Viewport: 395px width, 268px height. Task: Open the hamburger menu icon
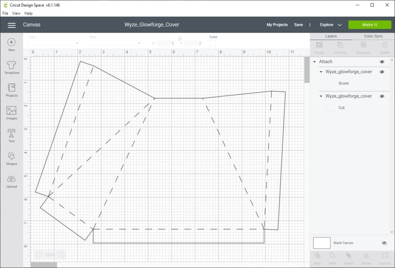tap(12, 25)
